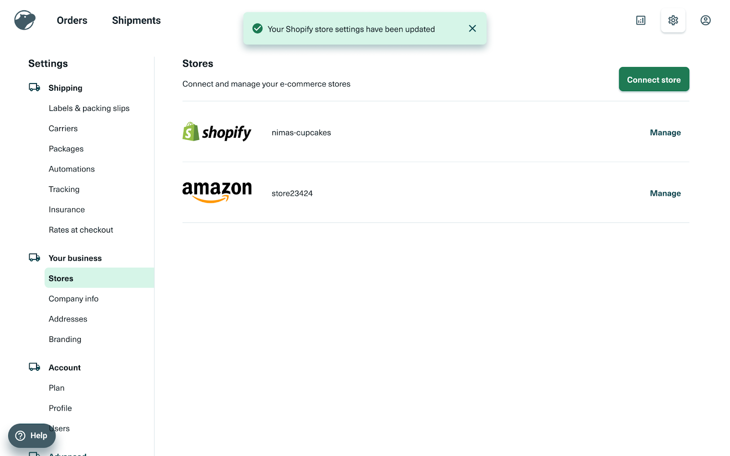Open the Shipments tab
The width and height of the screenshot is (730, 456).
coord(136,21)
